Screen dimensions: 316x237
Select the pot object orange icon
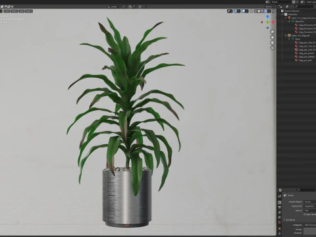pyautogui.click(x=289, y=36)
